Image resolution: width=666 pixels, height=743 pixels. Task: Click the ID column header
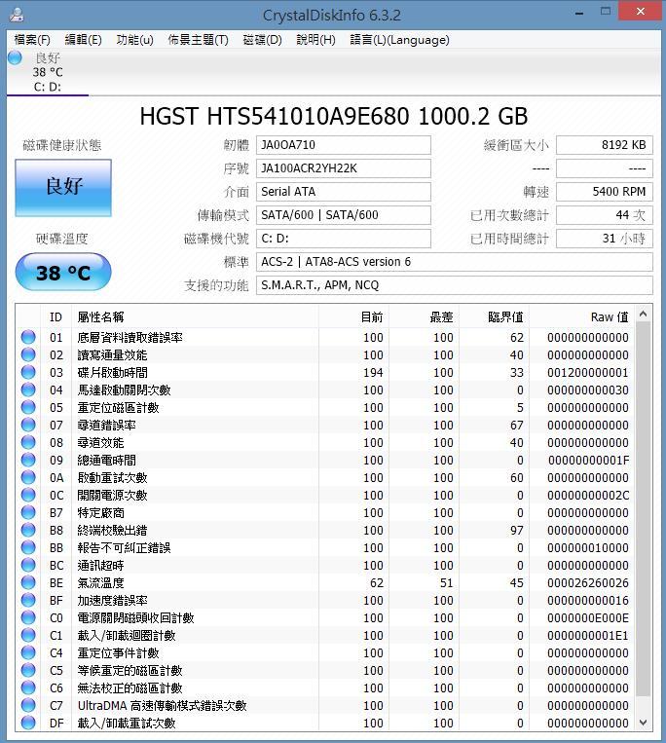[x=55, y=316]
